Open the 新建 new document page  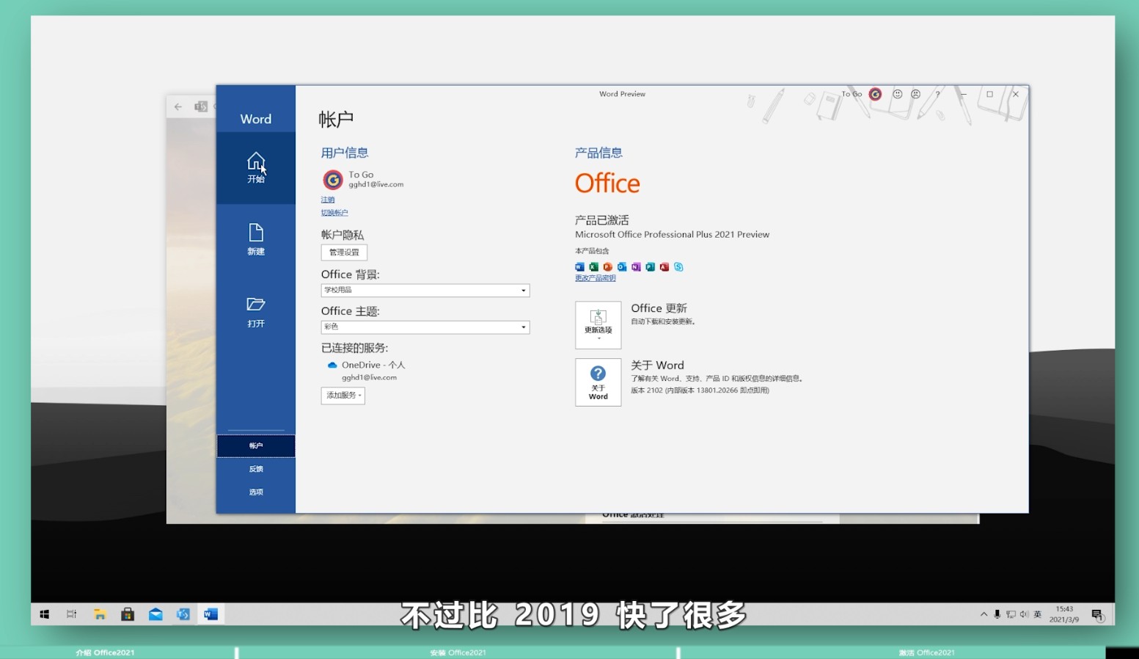click(x=255, y=239)
